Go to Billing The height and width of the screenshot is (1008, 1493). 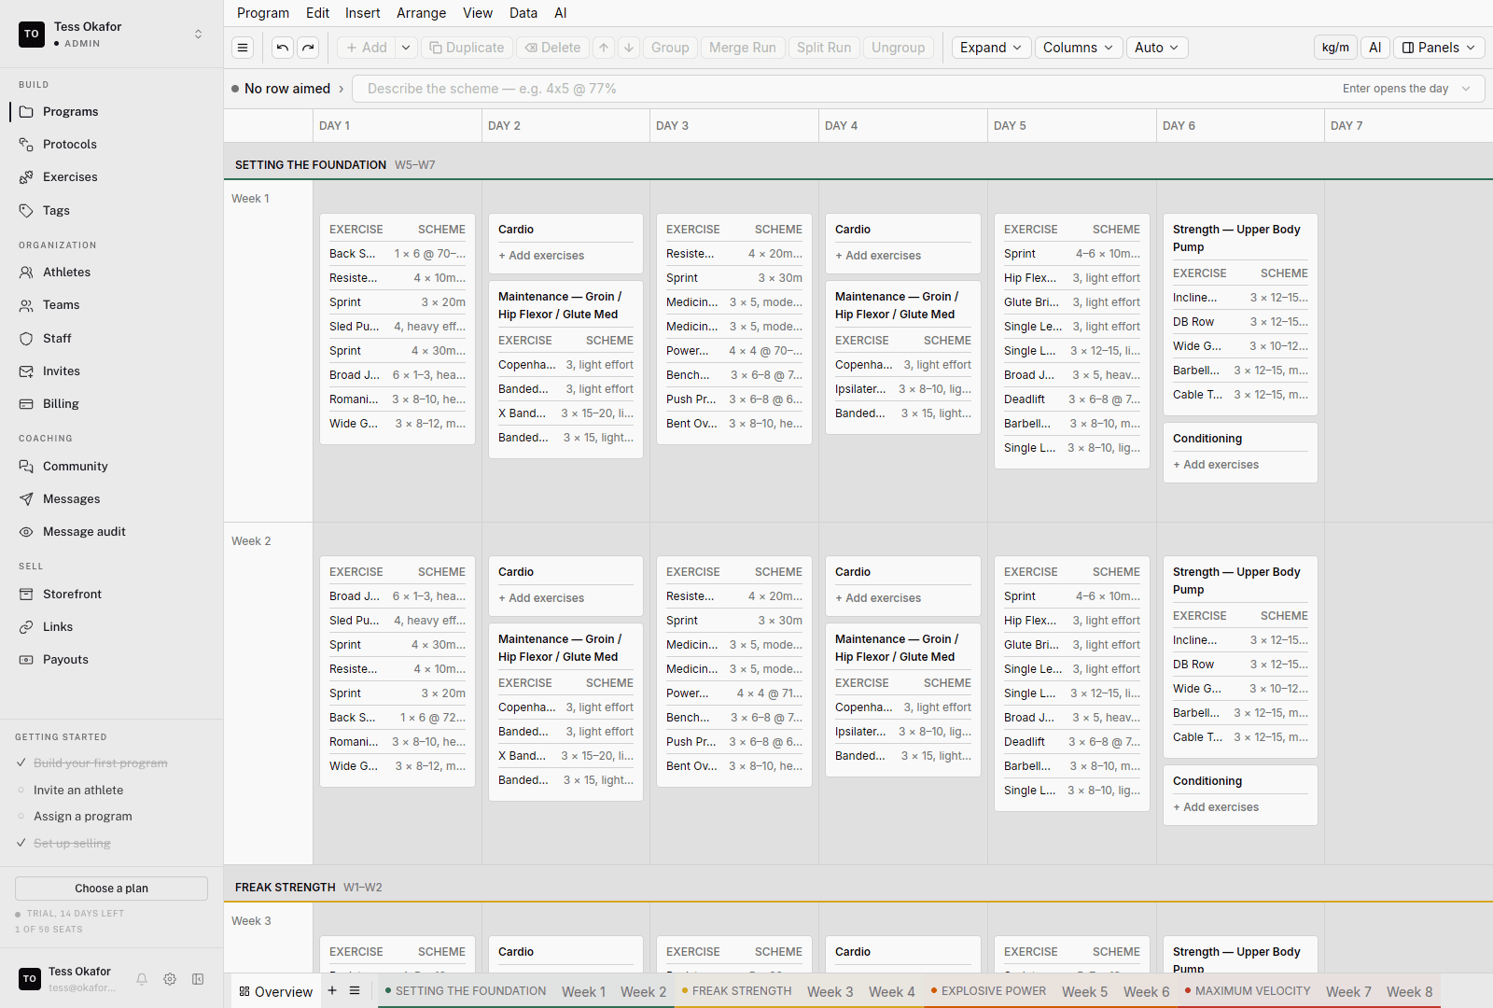pos(112,404)
